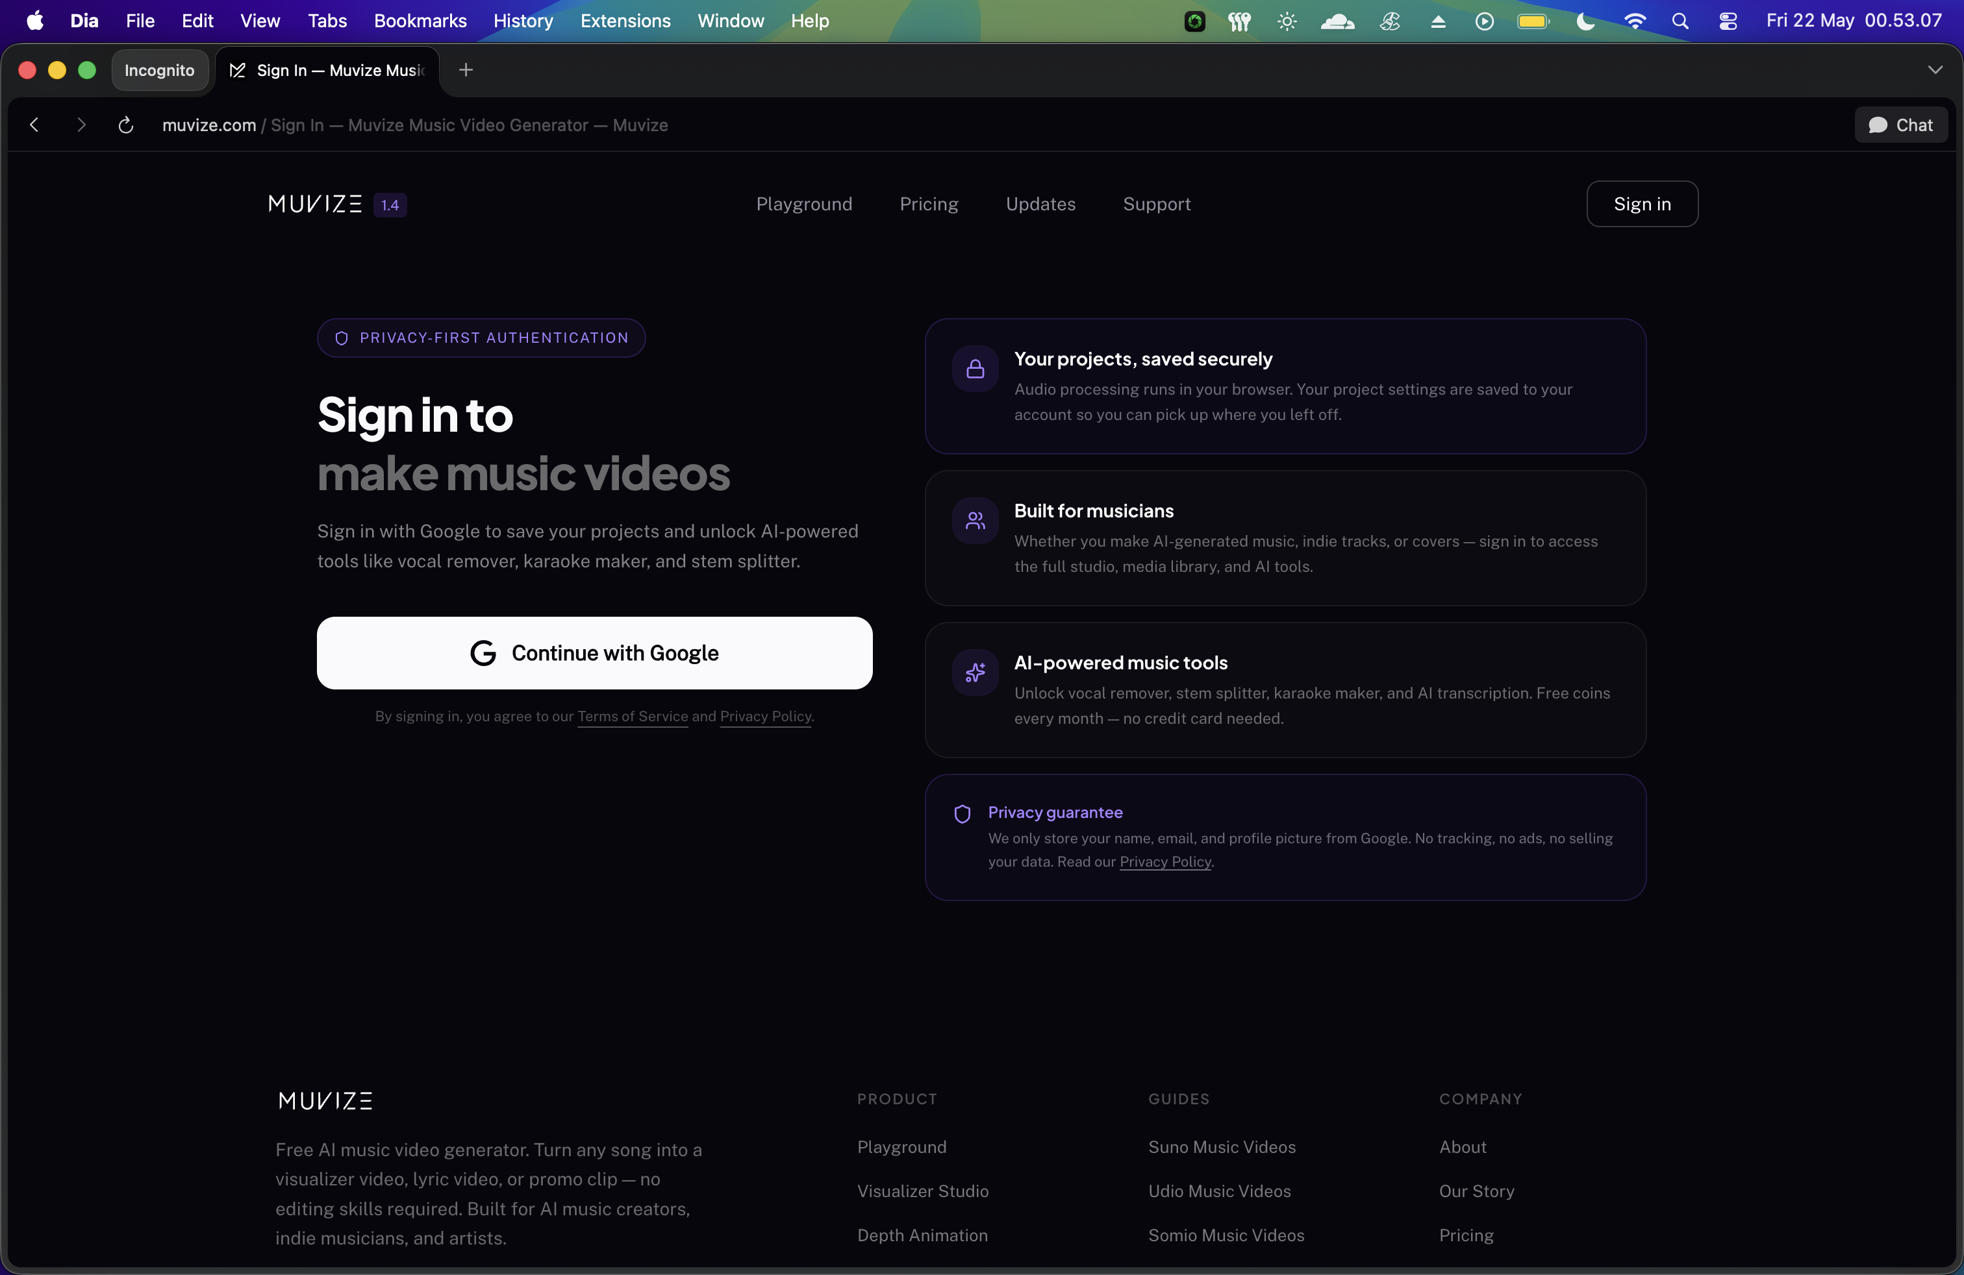
Task: Open the Dia application menu
Action: pyautogui.click(x=84, y=21)
